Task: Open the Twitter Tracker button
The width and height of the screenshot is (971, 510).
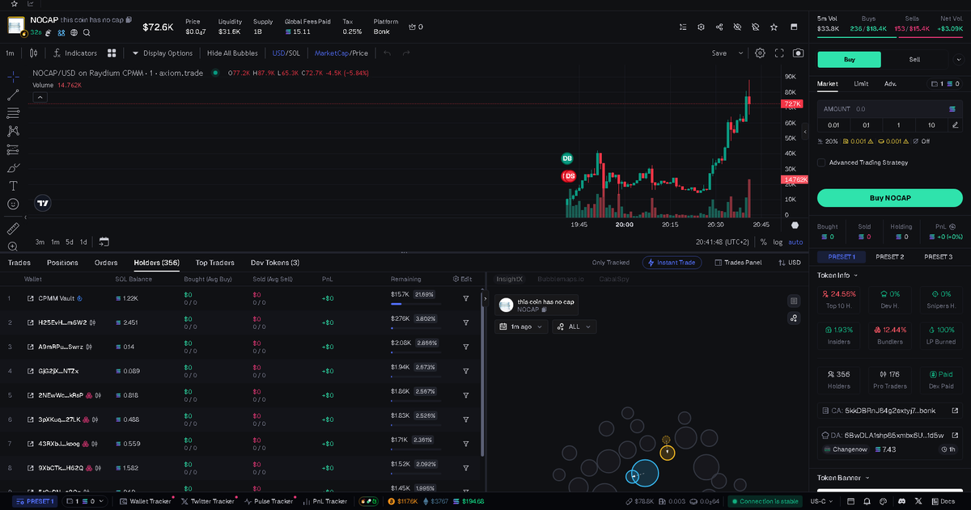Action: (208, 501)
